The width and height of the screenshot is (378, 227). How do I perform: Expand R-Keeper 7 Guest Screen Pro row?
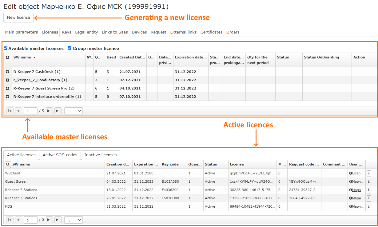(7, 88)
